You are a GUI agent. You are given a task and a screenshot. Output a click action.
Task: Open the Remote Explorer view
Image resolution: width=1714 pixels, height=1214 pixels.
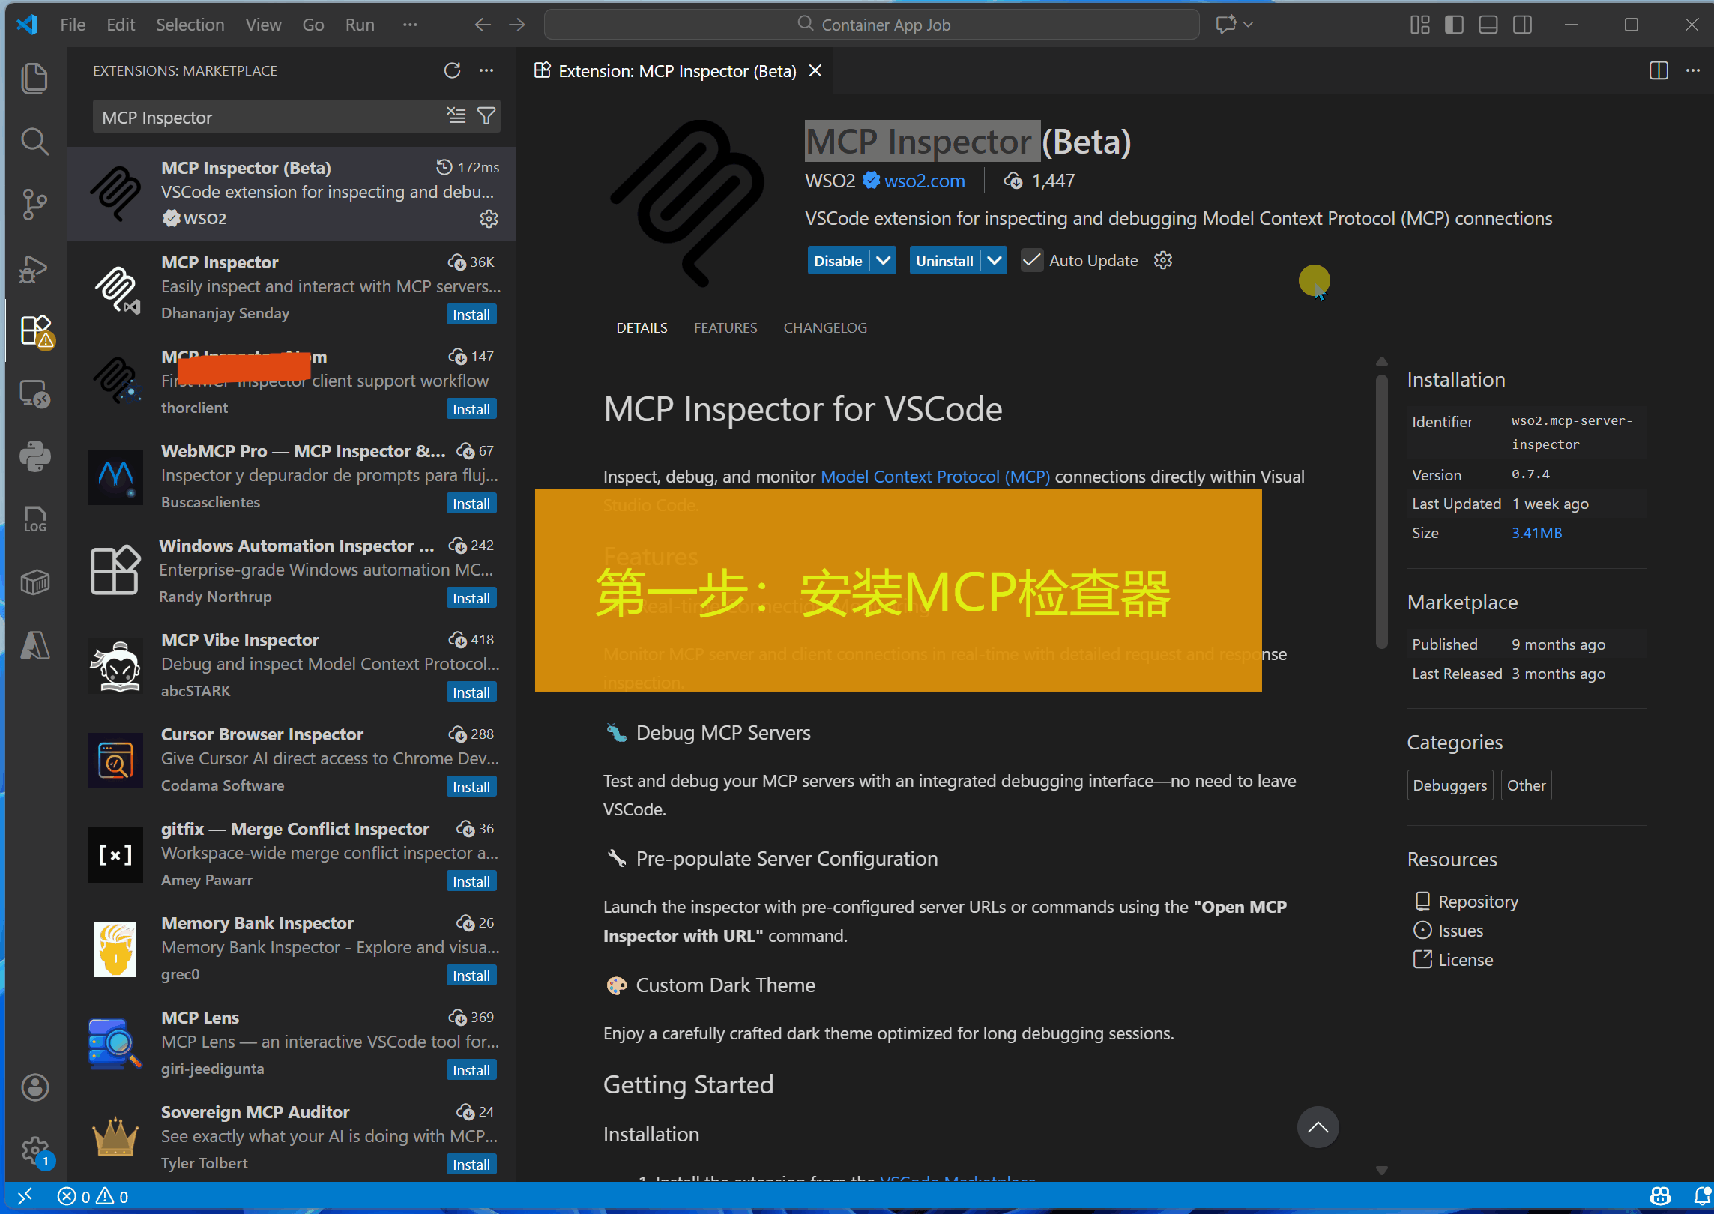pyautogui.click(x=34, y=393)
